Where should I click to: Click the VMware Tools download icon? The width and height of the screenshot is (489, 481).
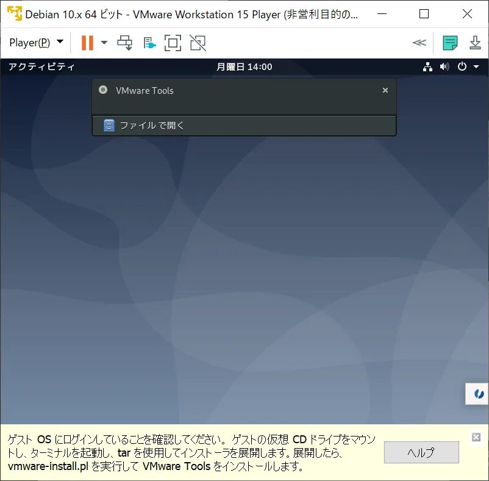(x=475, y=43)
